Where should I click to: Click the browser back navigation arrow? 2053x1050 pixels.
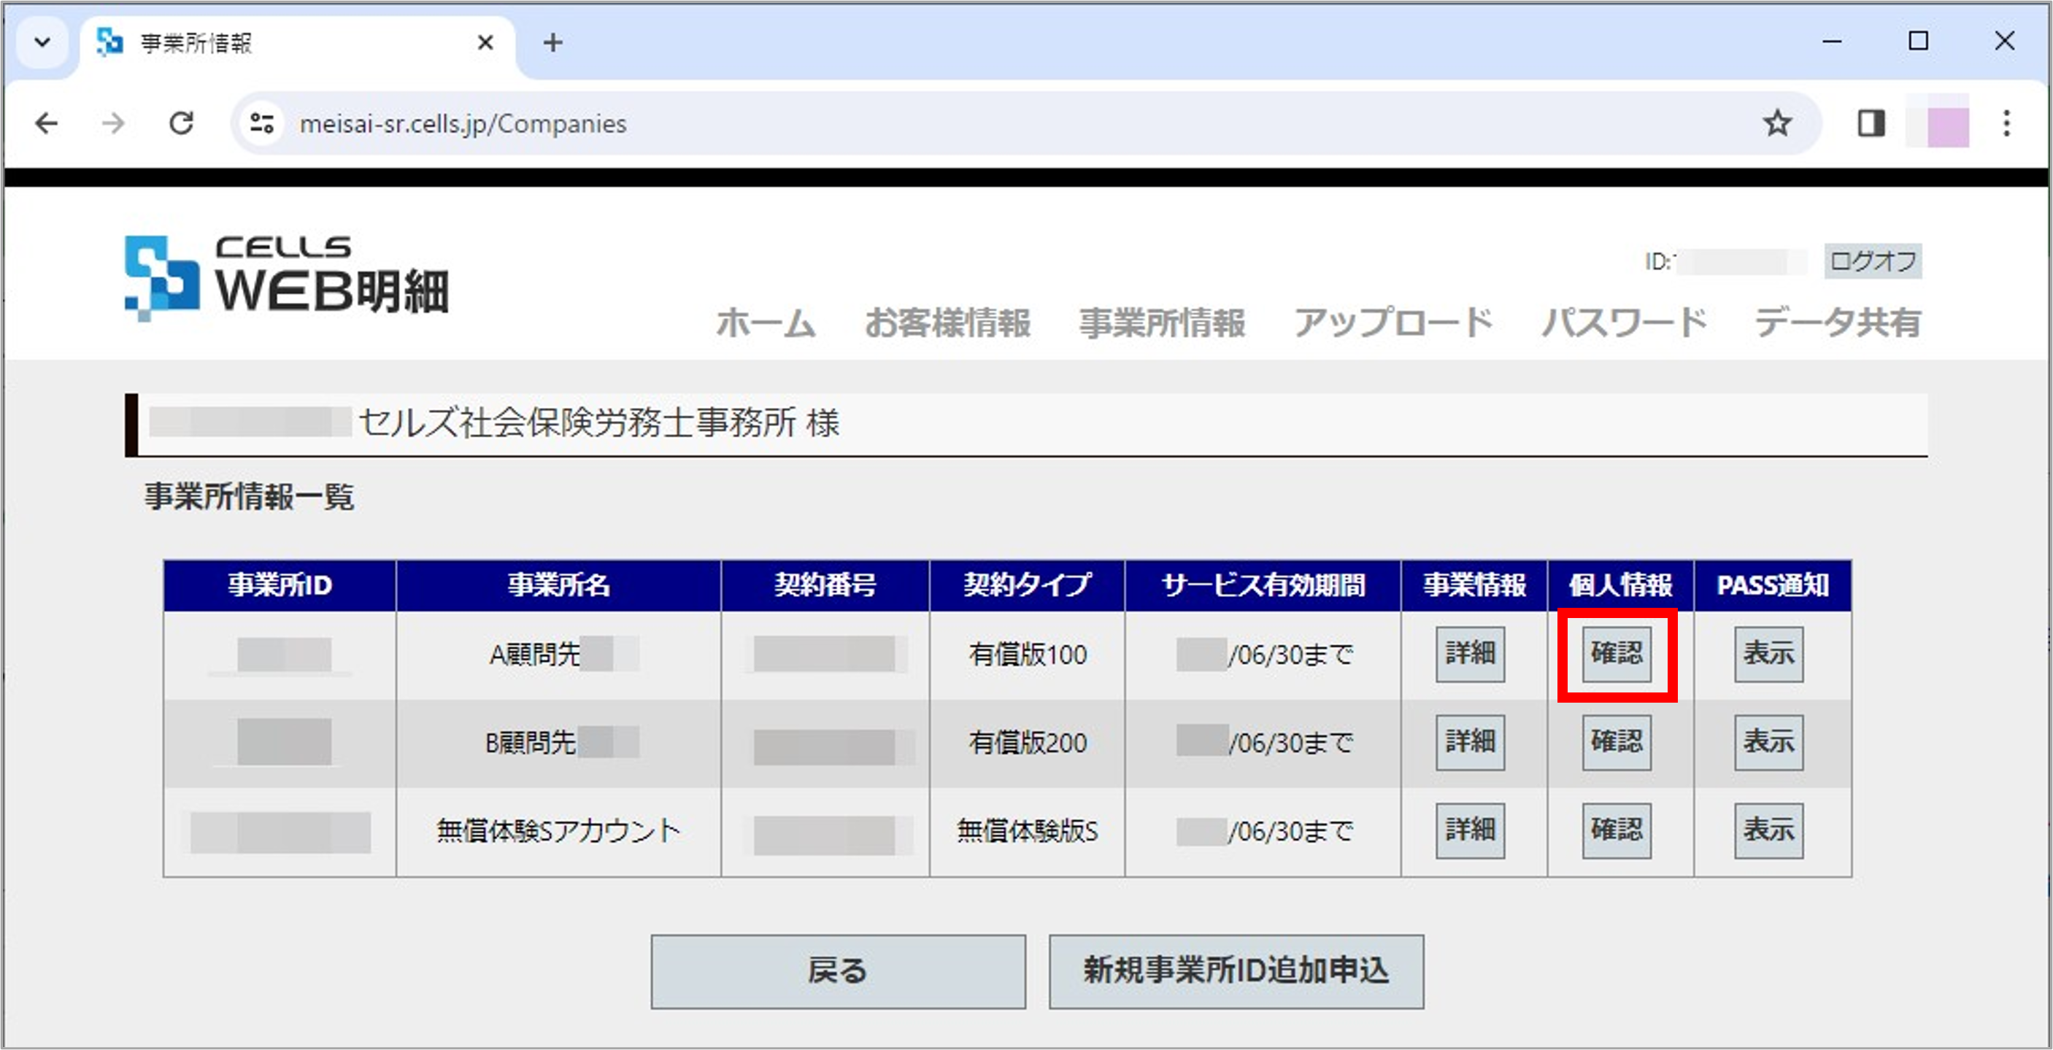point(46,123)
